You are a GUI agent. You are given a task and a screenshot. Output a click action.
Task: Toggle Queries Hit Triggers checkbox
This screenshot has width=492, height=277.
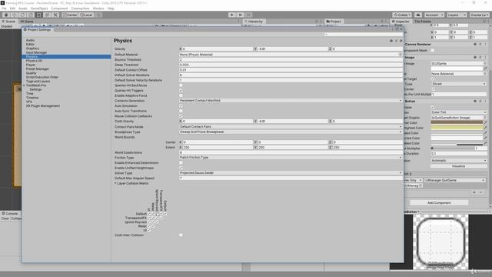coord(181,91)
